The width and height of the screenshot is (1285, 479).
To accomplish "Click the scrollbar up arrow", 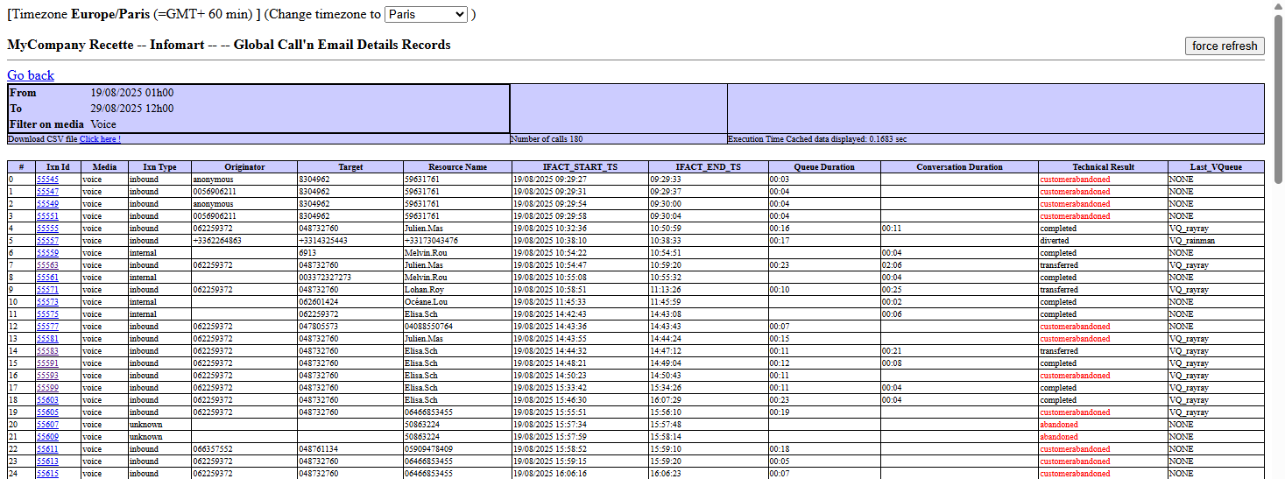I will point(1277,7).
